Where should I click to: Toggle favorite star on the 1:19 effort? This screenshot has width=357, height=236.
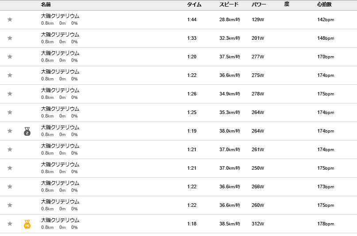coord(10,131)
